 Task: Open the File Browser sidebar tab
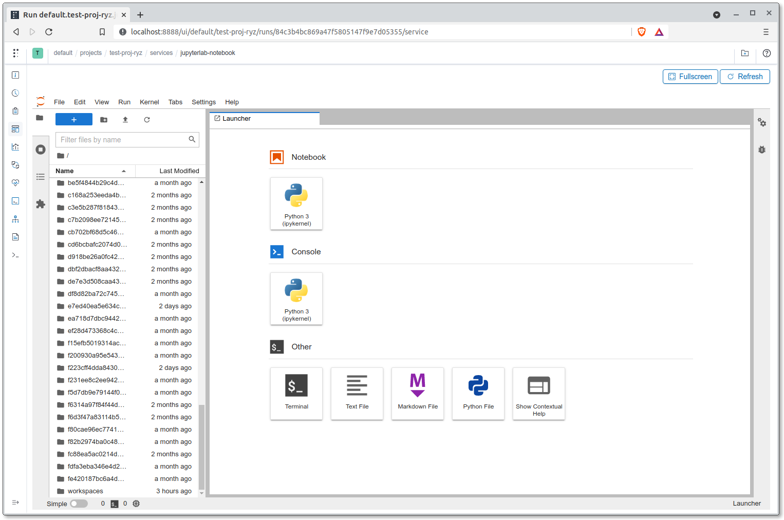[x=40, y=118]
